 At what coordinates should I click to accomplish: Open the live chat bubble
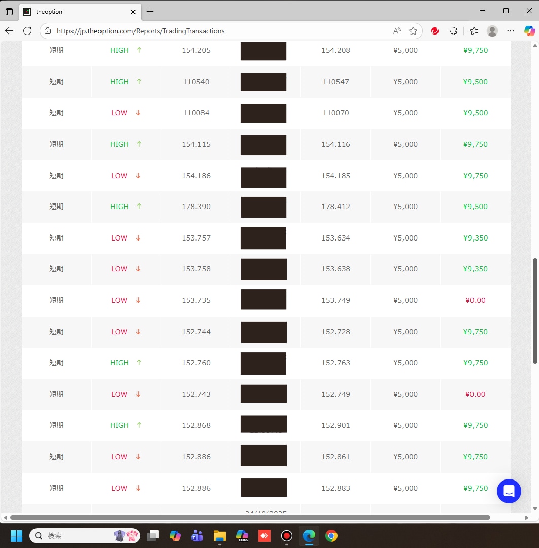(x=509, y=491)
